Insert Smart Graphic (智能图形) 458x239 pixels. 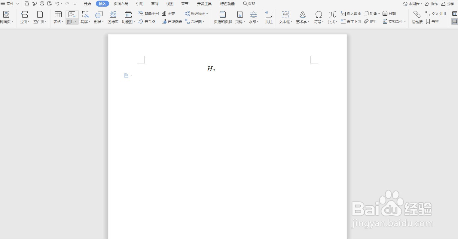tap(149, 14)
